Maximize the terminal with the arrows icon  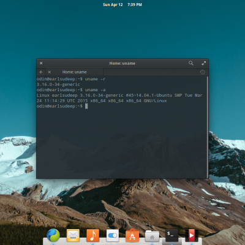tap(203, 63)
